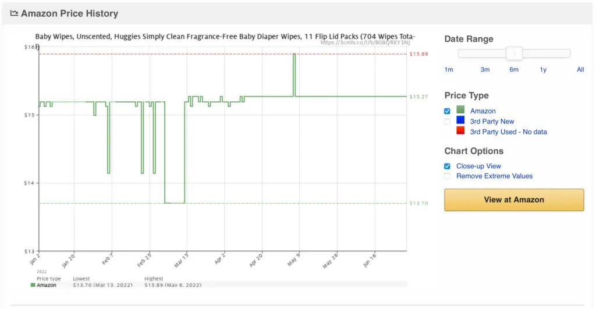Choose the 6m date range

tap(514, 70)
